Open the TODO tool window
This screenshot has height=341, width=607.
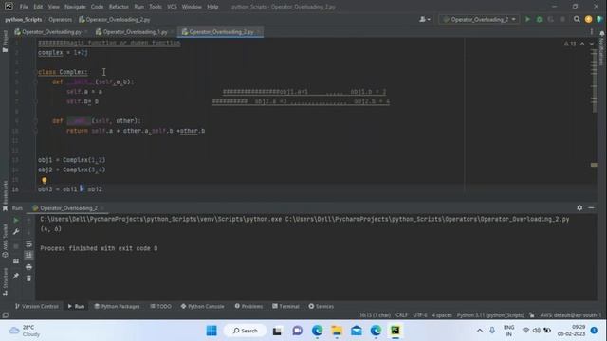[160, 306]
